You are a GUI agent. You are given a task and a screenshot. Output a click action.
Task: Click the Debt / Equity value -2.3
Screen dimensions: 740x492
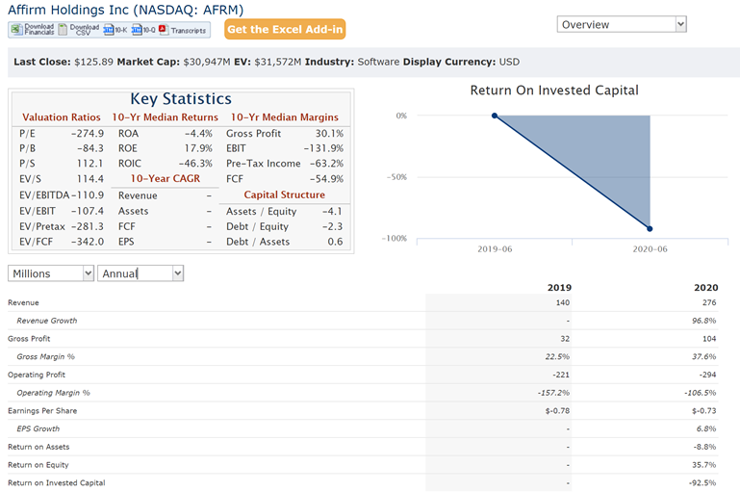click(332, 226)
